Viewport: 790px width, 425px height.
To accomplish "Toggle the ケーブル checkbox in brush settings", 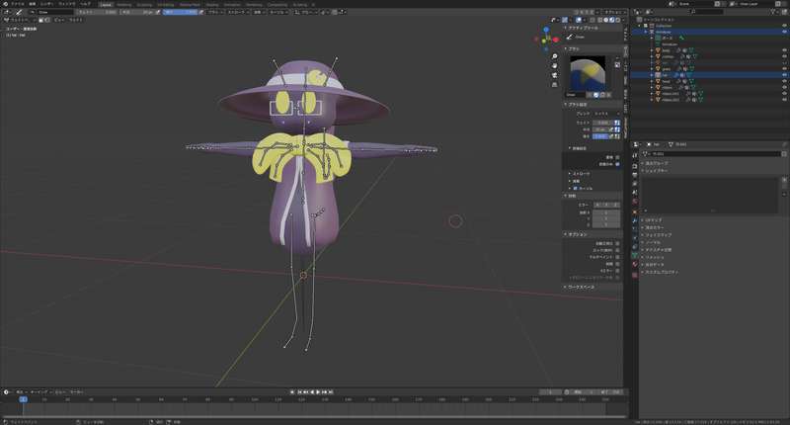I will point(576,188).
